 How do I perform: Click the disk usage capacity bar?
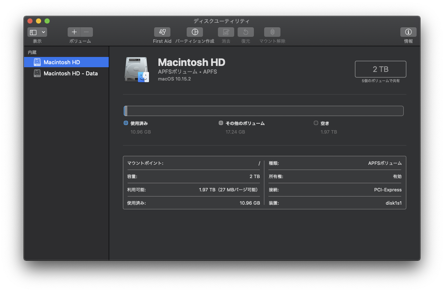264,111
